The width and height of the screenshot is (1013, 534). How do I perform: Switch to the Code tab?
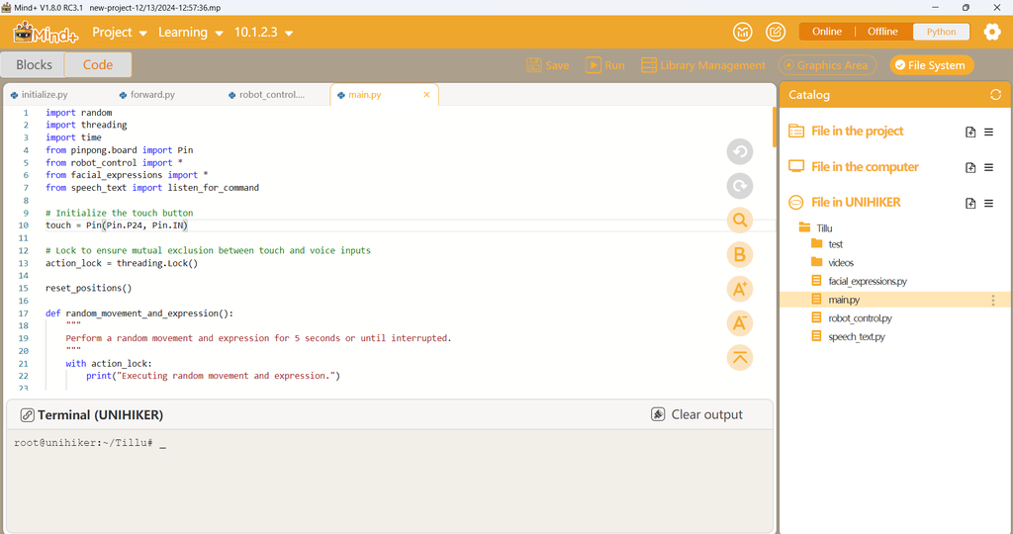[98, 64]
